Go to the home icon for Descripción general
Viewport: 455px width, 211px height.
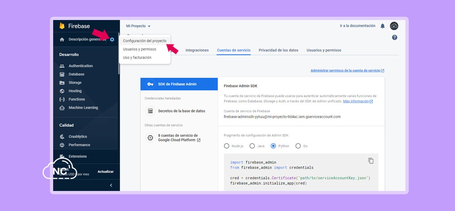[x=62, y=39]
